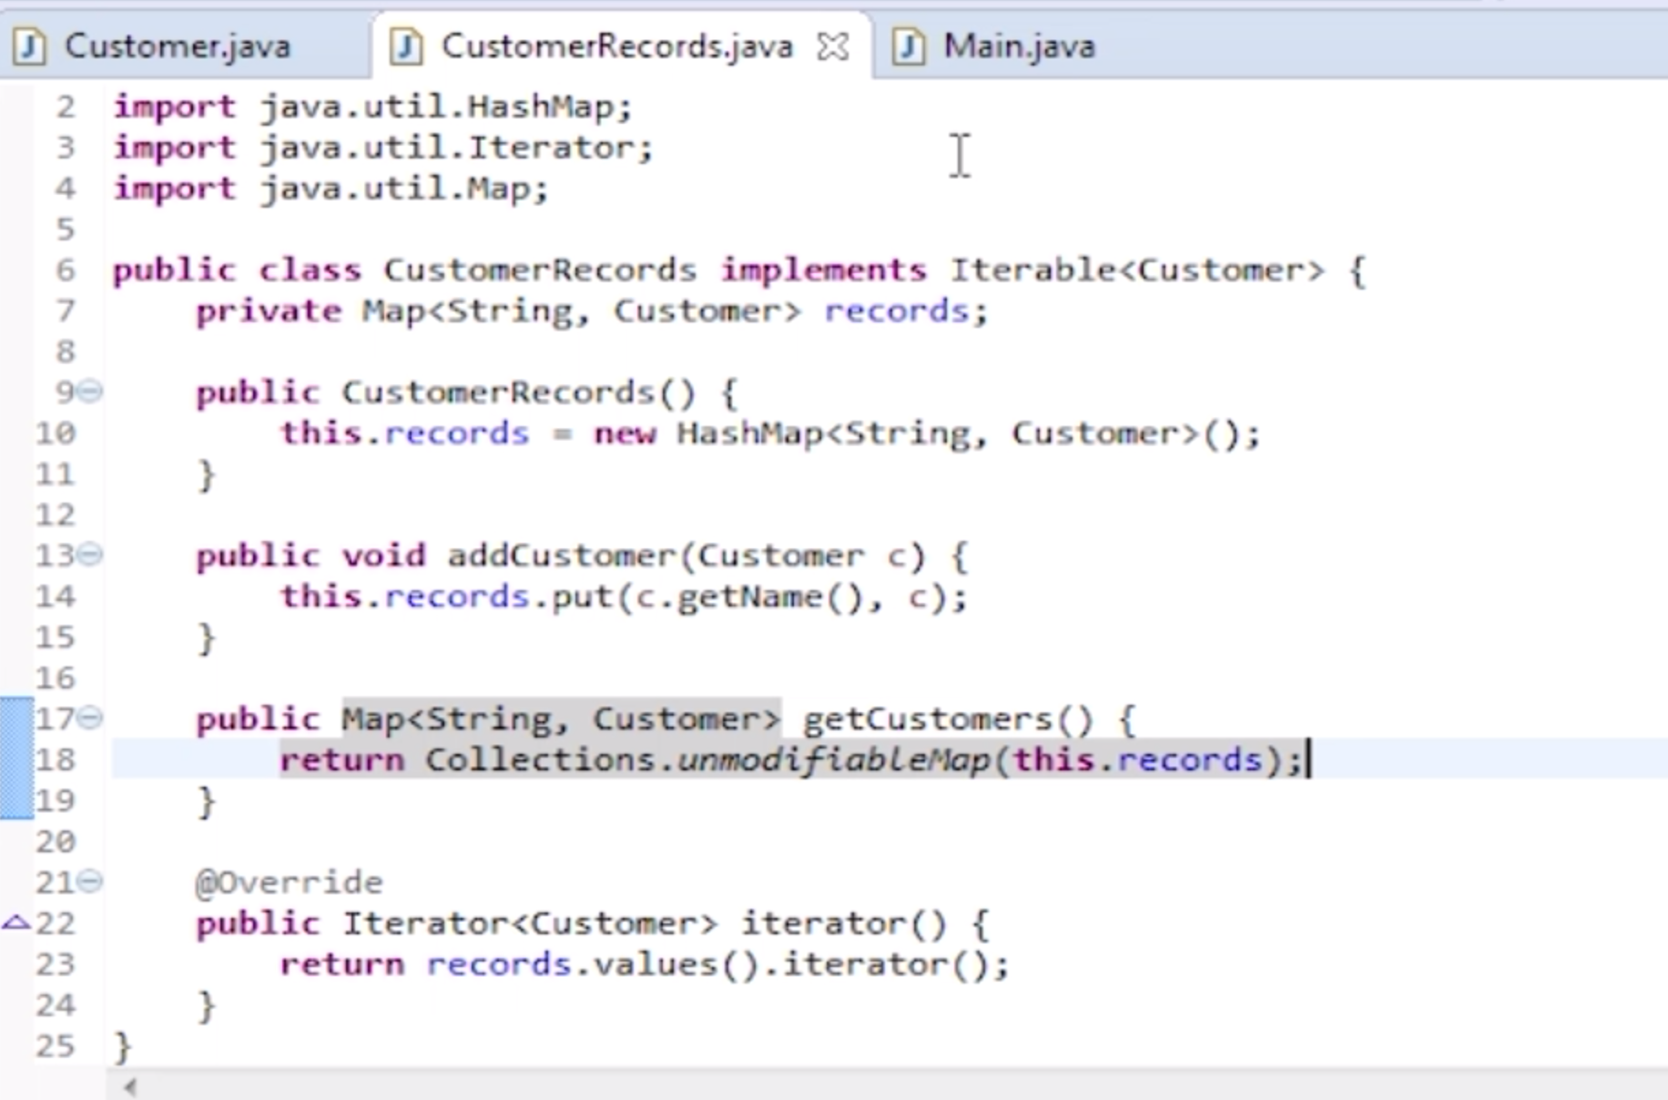Viewport: 1668px width, 1100px height.
Task: Collapse the getCustomers method at line 17
Action: 90,718
